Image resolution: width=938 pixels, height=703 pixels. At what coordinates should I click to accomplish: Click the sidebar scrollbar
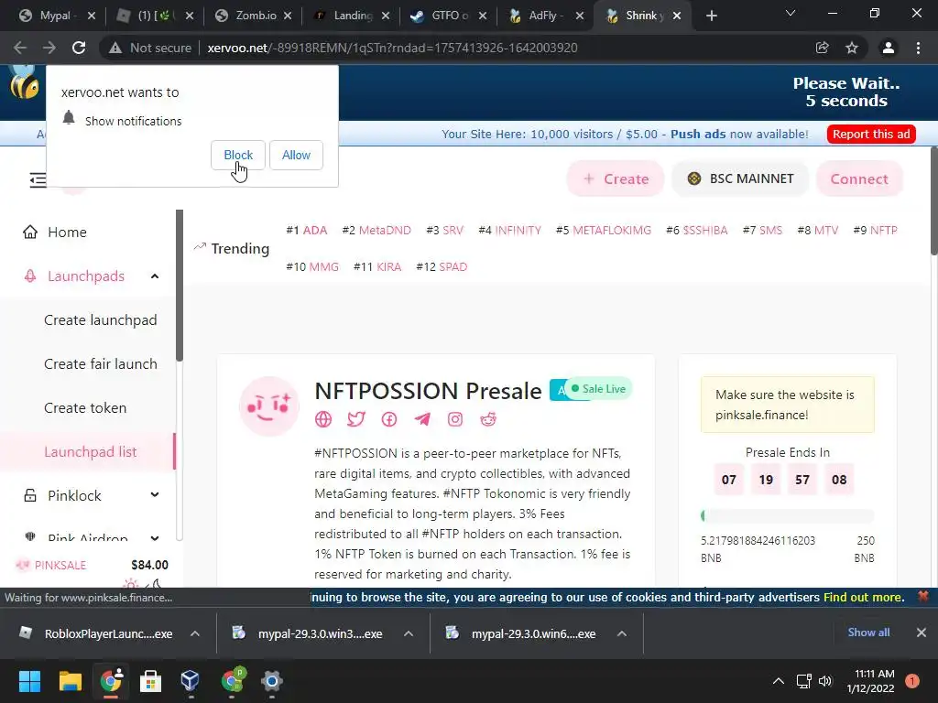coord(179,286)
